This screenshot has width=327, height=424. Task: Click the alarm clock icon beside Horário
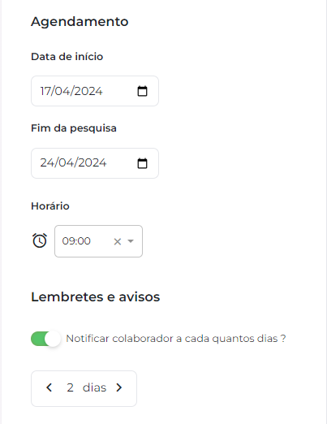(x=40, y=240)
